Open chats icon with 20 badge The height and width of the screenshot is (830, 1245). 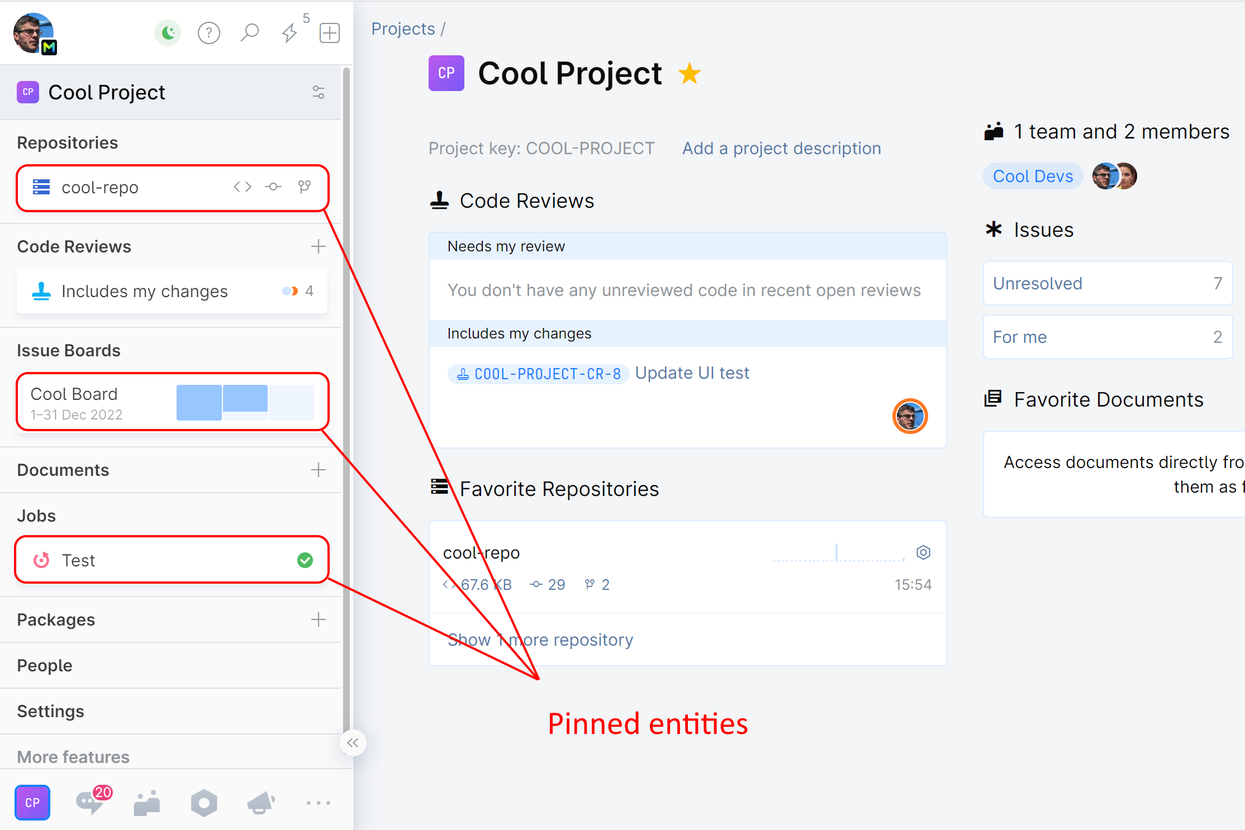pos(91,803)
